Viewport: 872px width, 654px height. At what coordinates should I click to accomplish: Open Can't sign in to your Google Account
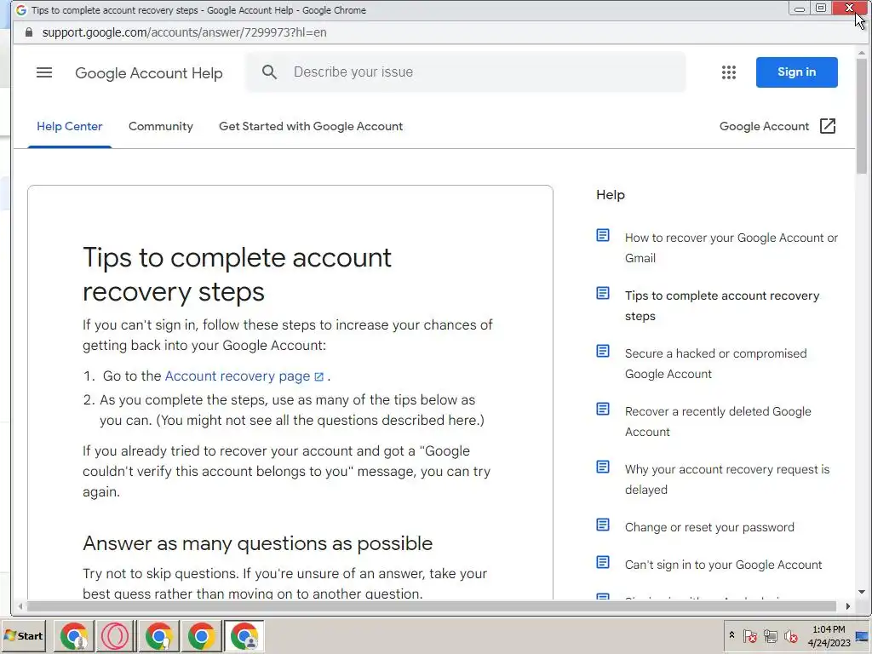click(723, 565)
